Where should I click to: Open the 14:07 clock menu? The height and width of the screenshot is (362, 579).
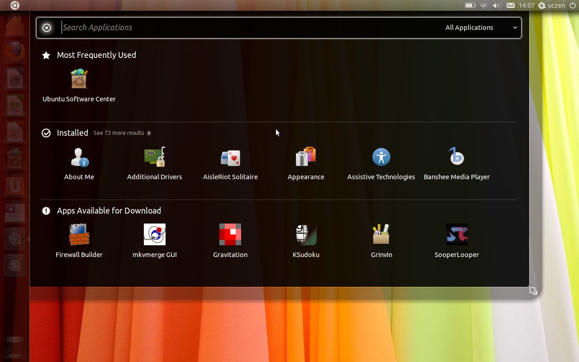527,5
